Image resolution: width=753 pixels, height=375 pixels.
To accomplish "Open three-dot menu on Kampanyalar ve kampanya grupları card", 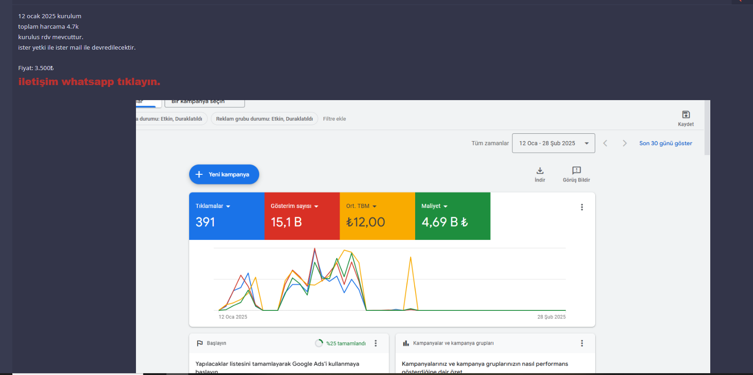I will click(582, 343).
